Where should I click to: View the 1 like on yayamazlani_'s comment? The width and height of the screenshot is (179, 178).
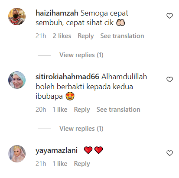[60, 164]
